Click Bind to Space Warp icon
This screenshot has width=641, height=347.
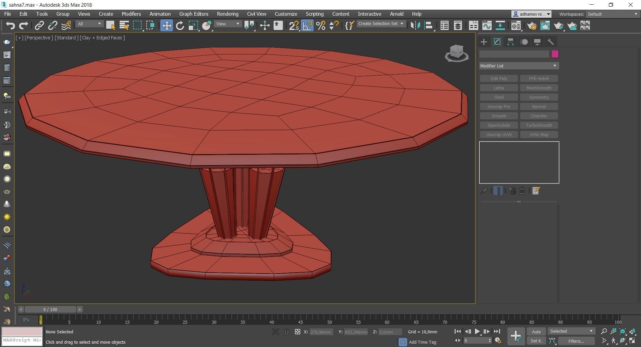click(66, 26)
